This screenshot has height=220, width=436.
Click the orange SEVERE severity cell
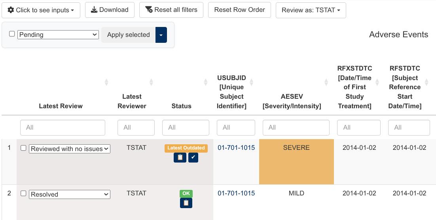[296, 162]
